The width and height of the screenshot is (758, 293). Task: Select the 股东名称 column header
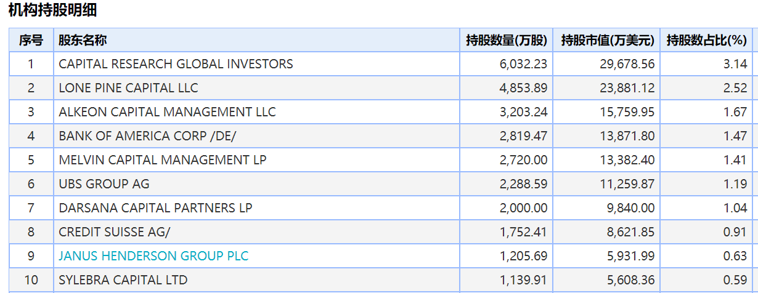click(256, 41)
